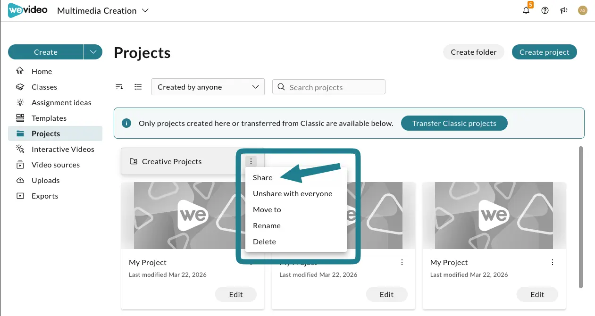Click the sort order icon
This screenshot has height=316, width=595.
[119, 87]
